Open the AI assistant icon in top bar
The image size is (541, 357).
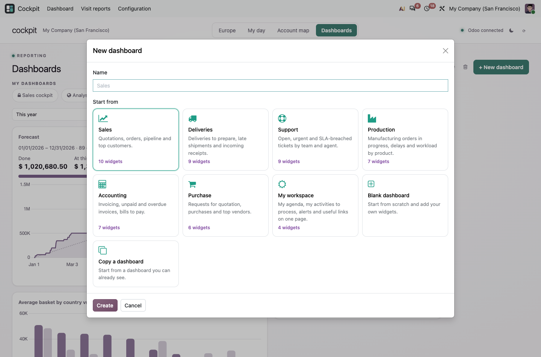pyautogui.click(x=402, y=9)
